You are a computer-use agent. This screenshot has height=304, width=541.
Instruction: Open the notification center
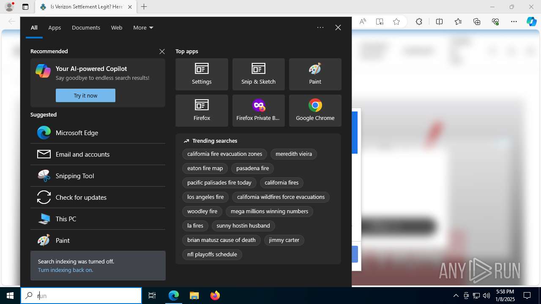(x=527, y=296)
